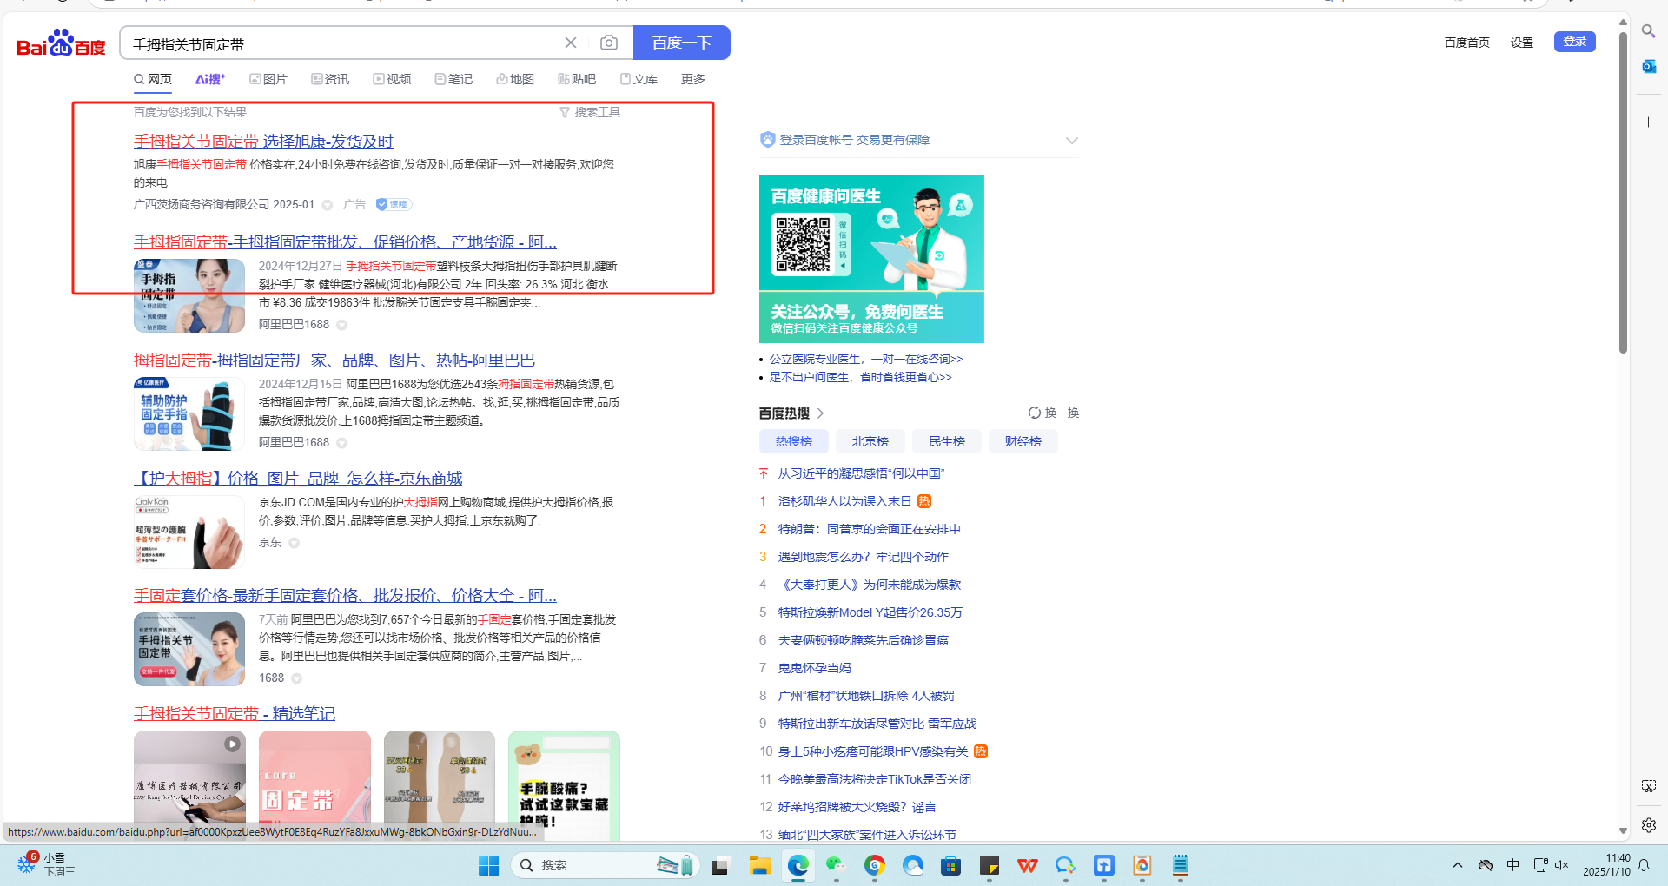Click the muted volume icon in system tray
Viewport: 1668px width, 886px height.
1562,865
